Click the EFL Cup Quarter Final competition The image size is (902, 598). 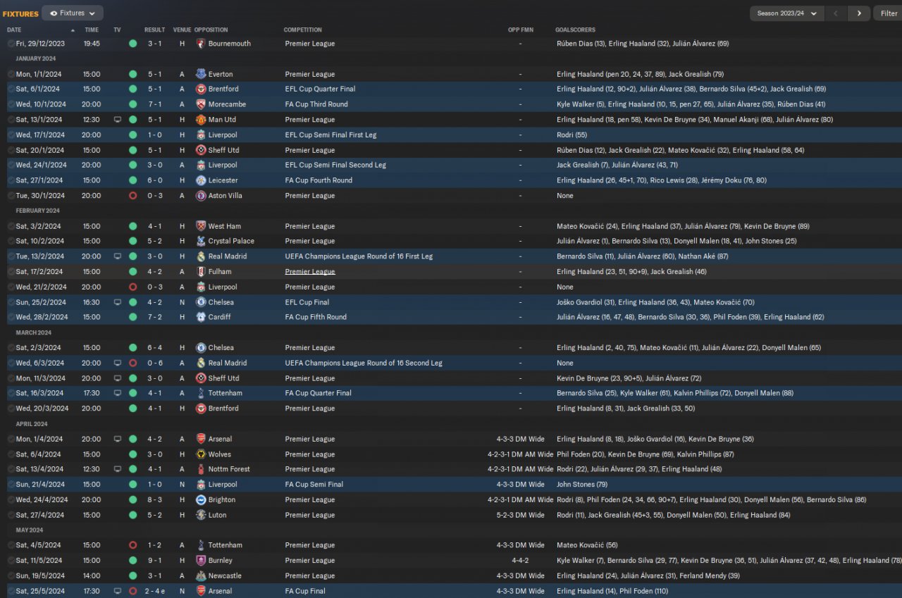[x=320, y=89]
